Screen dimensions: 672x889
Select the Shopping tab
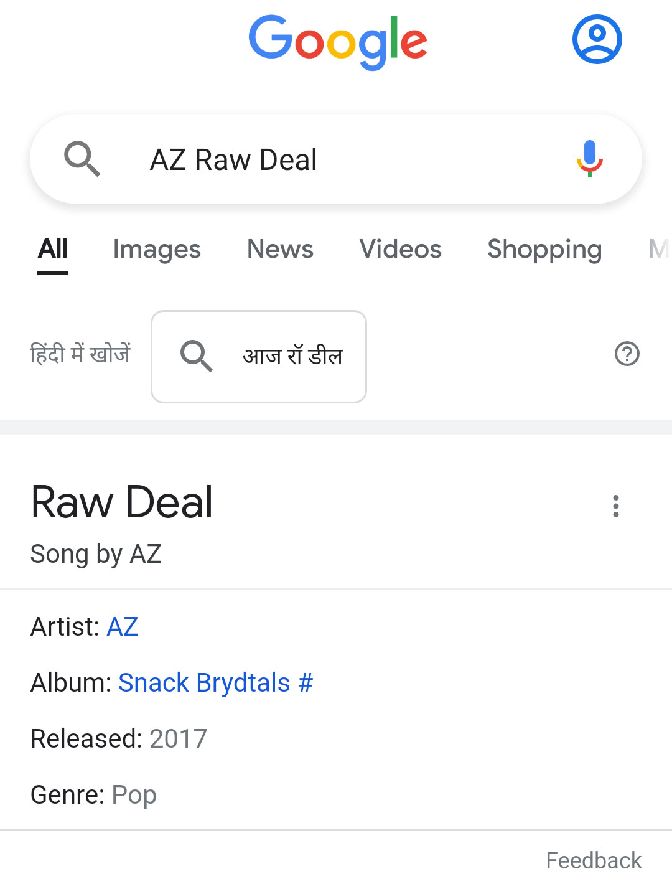(x=544, y=250)
